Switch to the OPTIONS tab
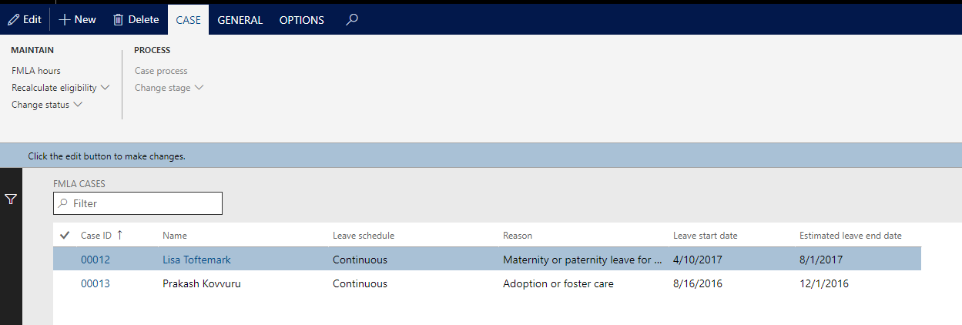Image resolution: width=962 pixels, height=325 pixels. [301, 20]
